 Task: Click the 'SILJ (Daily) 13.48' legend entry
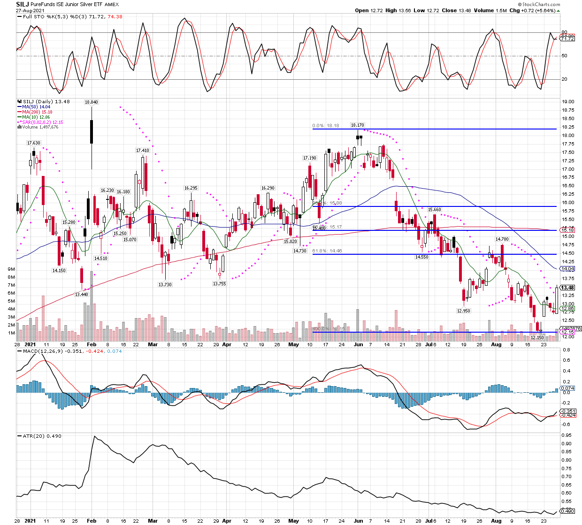[x=46, y=102]
